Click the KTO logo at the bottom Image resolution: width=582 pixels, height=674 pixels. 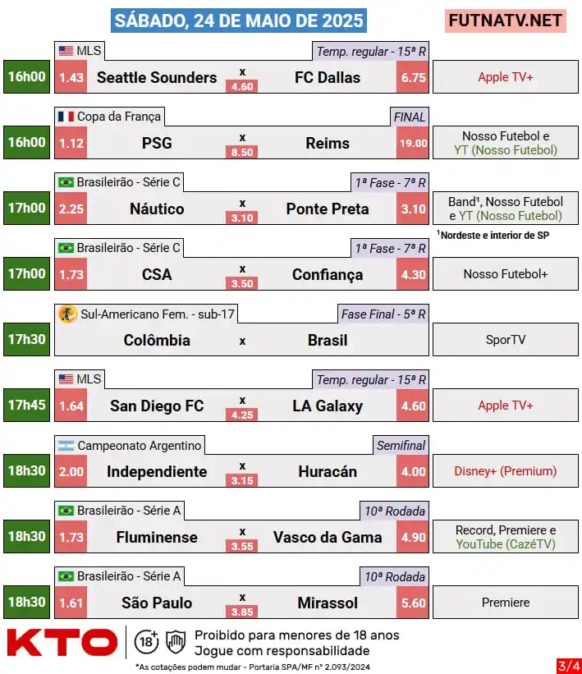click(62, 642)
